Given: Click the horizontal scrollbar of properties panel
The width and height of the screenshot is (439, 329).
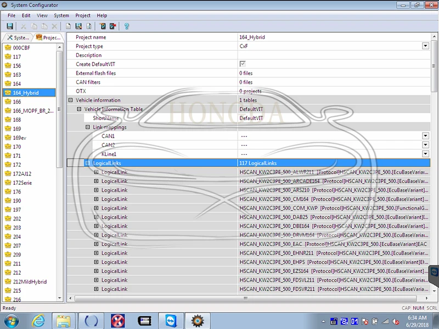Looking at the screenshot, I should pyautogui.click(x=245, y=298).
